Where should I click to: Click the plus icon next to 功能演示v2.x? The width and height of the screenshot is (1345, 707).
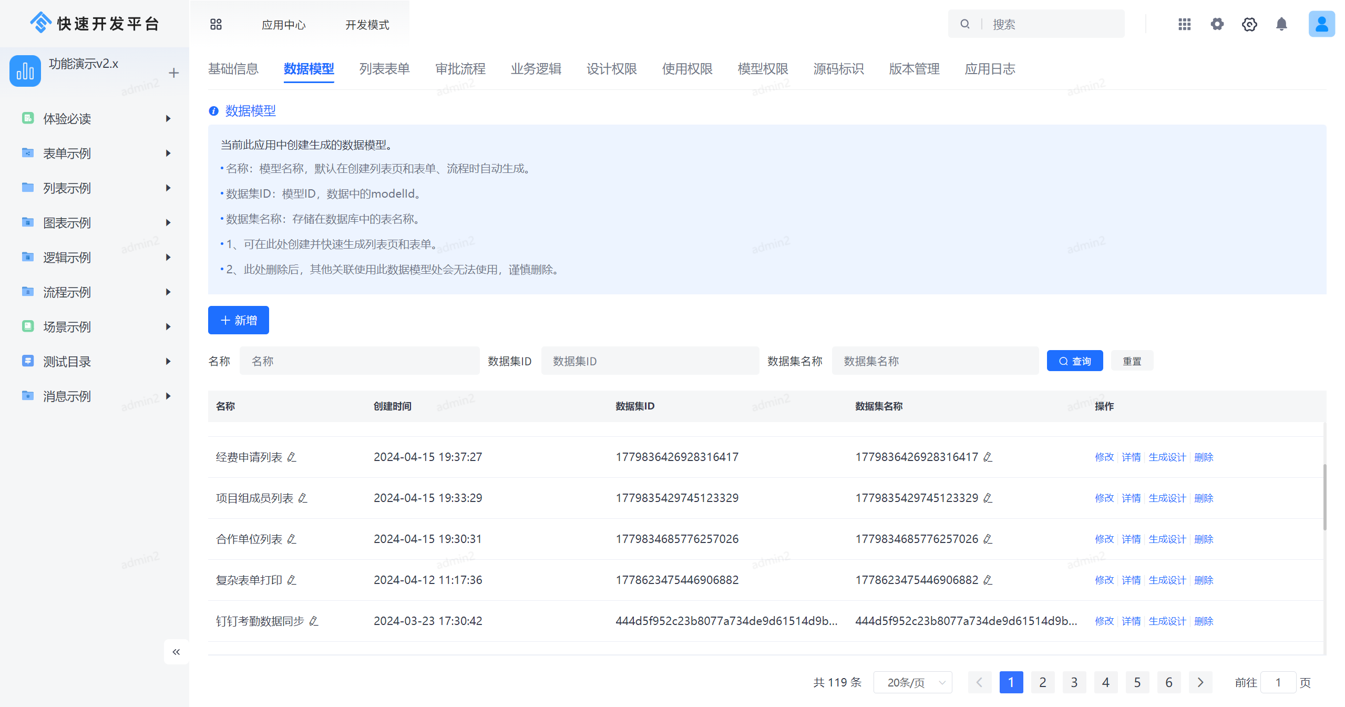[173, 73]
